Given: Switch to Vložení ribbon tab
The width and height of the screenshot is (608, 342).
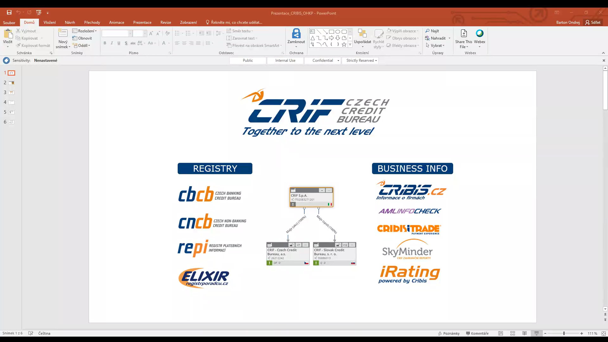Looking at the screenshot, I should [50, 22].
